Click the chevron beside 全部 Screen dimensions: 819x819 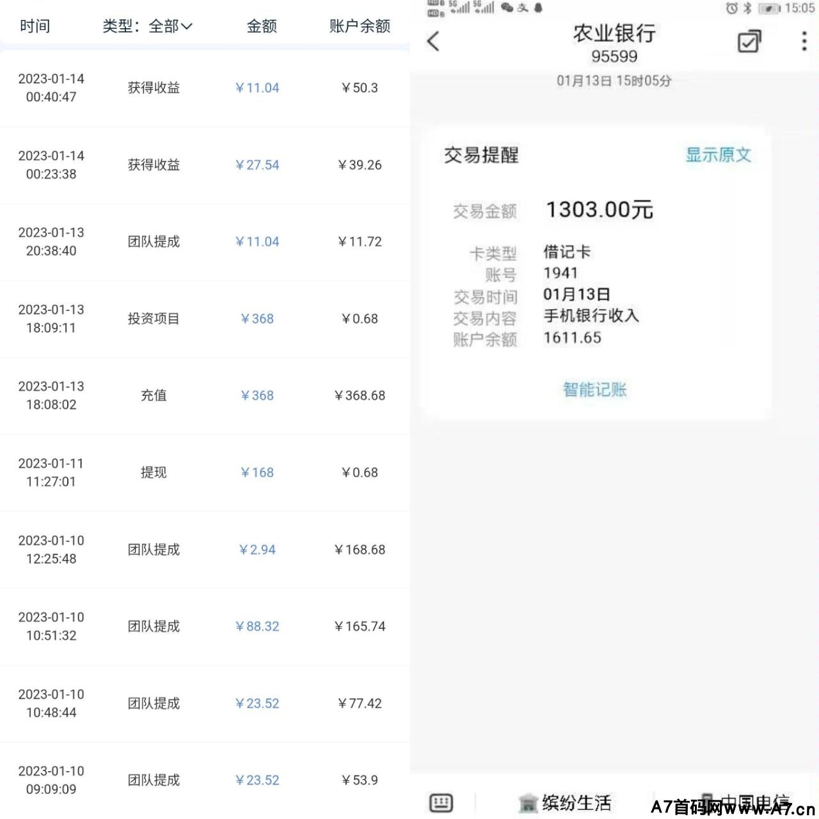click(x=187, y=27)
